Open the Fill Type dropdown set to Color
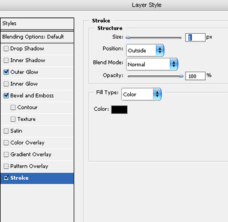The image size is (228, 222). [141, 94]
